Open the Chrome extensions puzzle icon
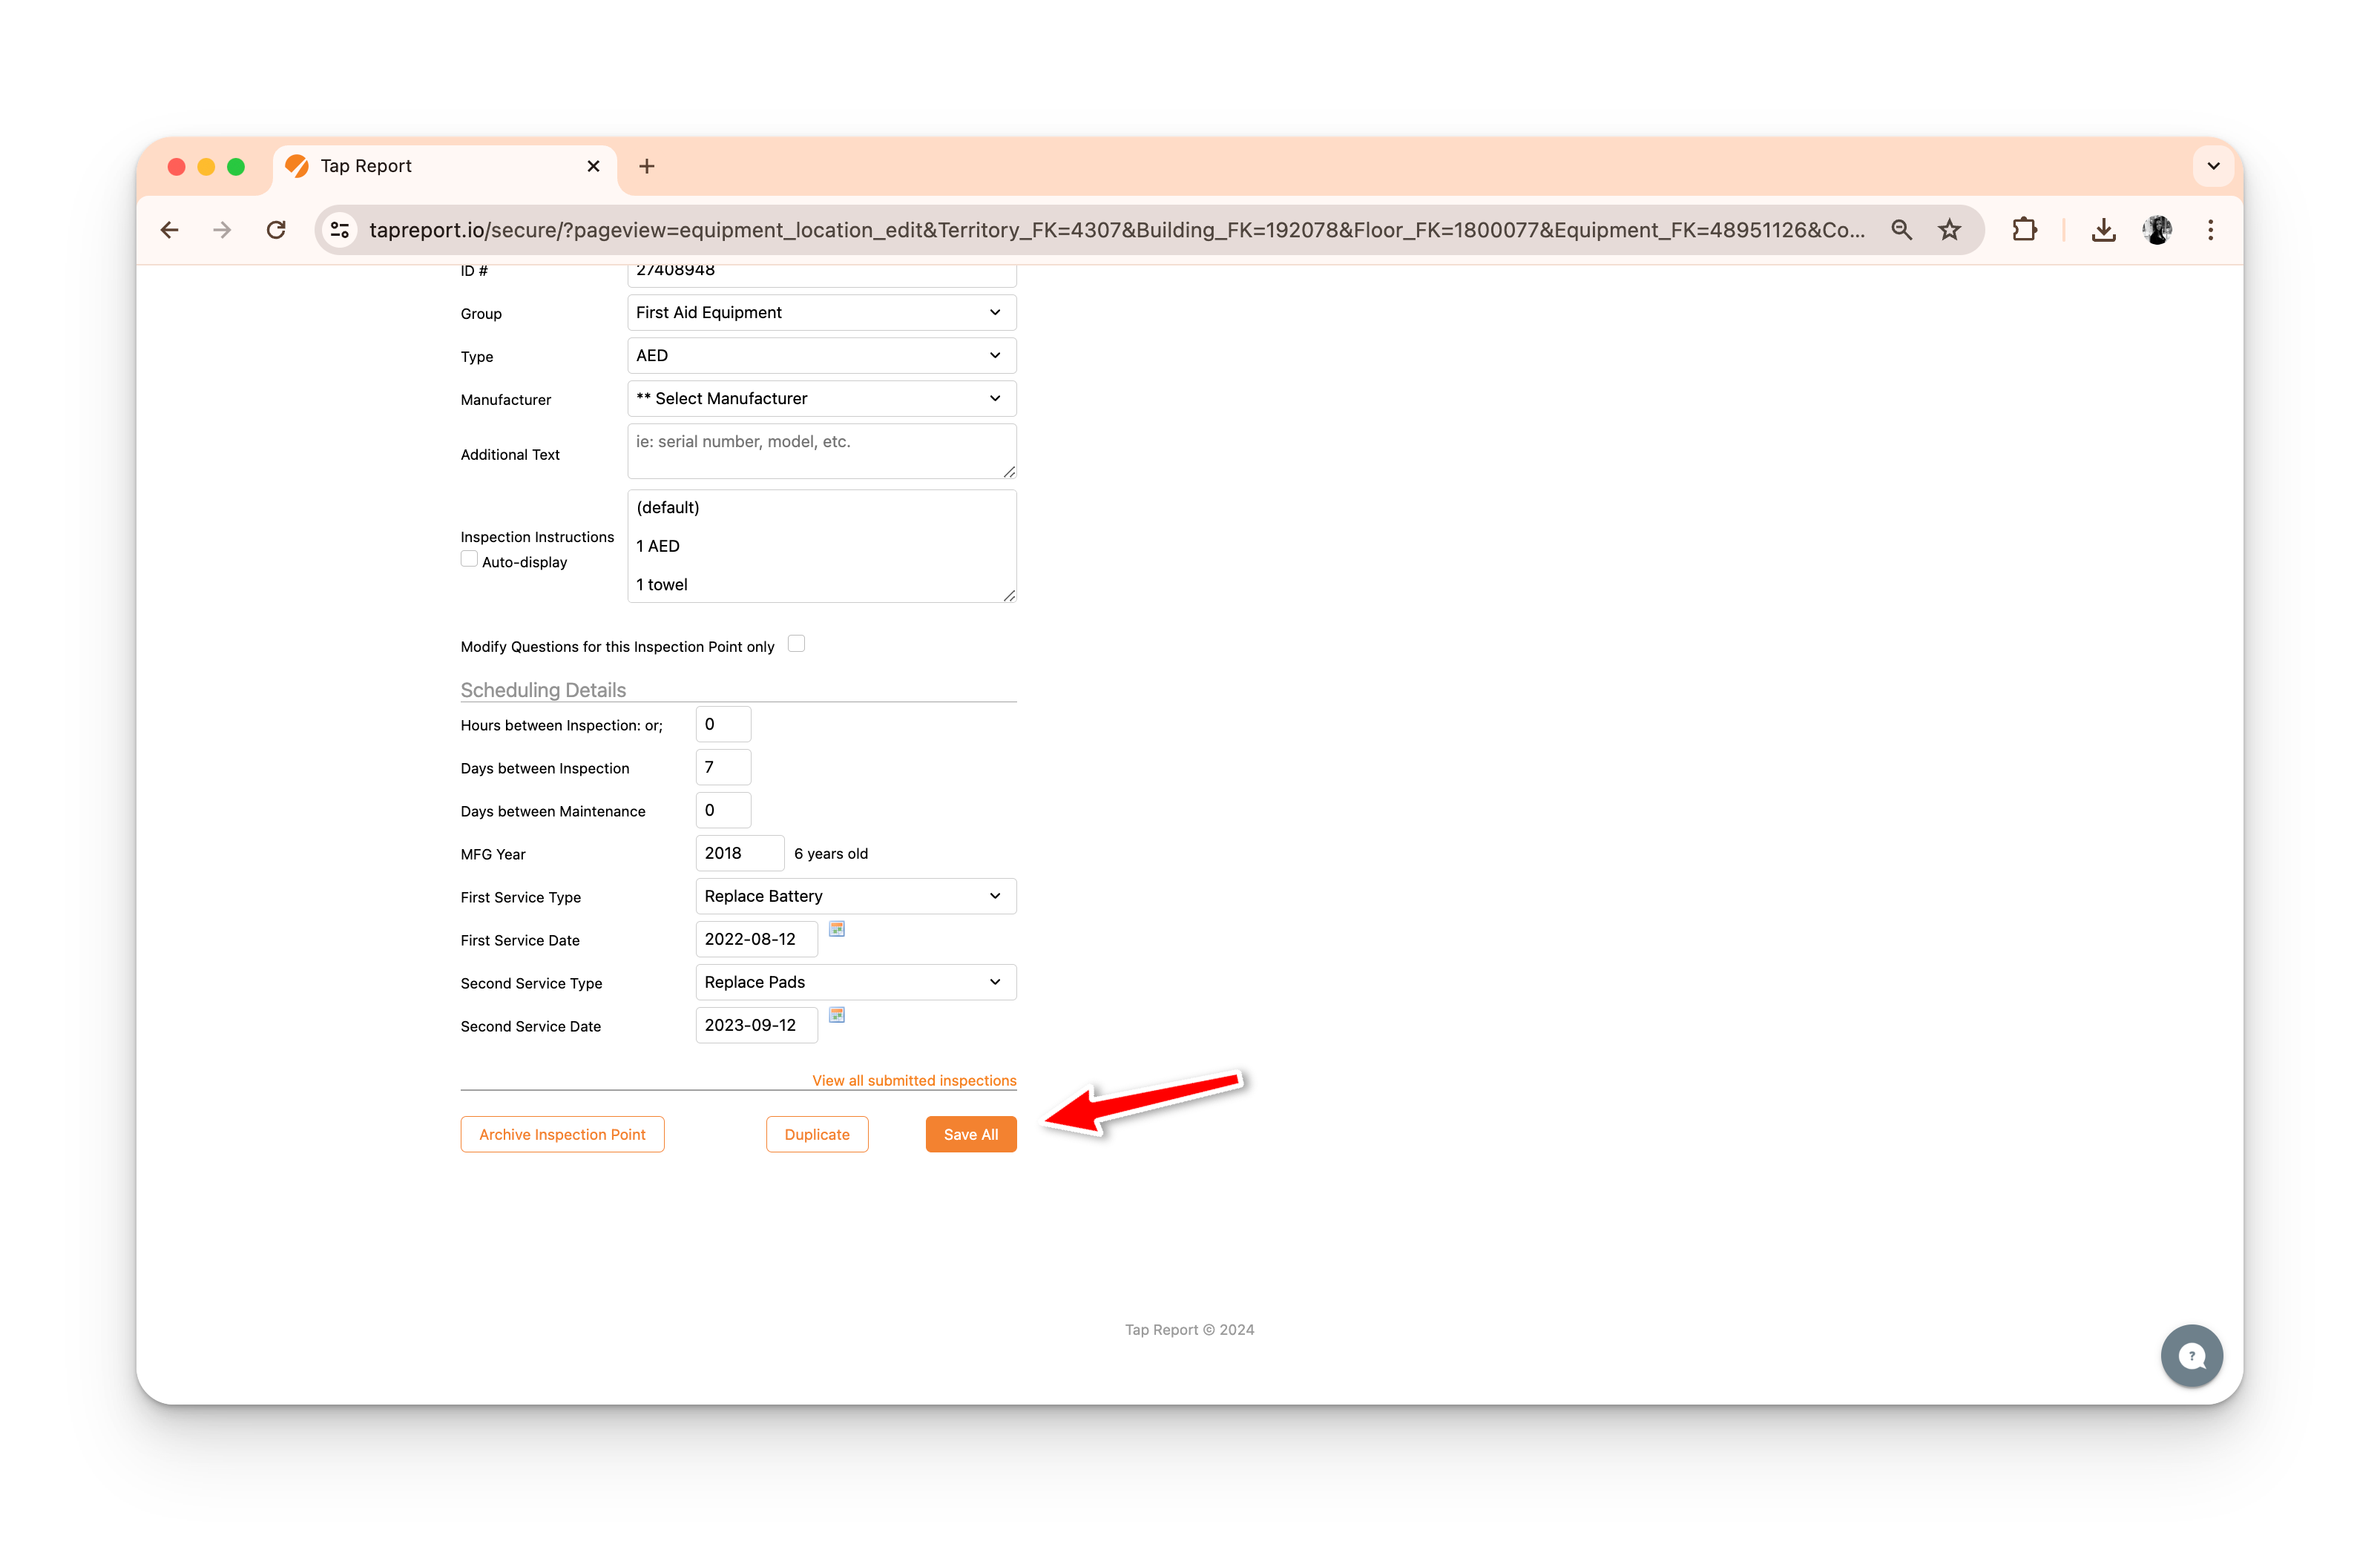Viewport: 2380px width, 1541px height. point(2024,231)
